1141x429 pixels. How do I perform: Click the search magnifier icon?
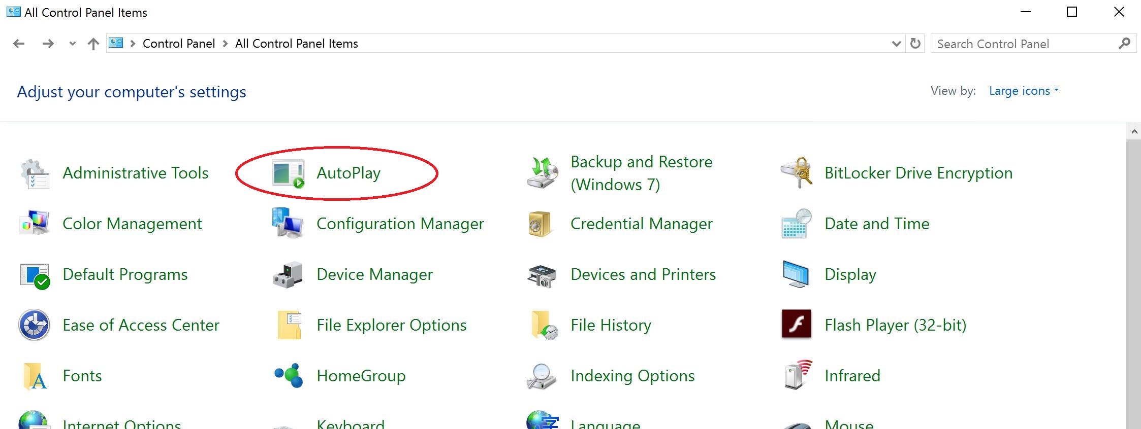[1124, 44]
